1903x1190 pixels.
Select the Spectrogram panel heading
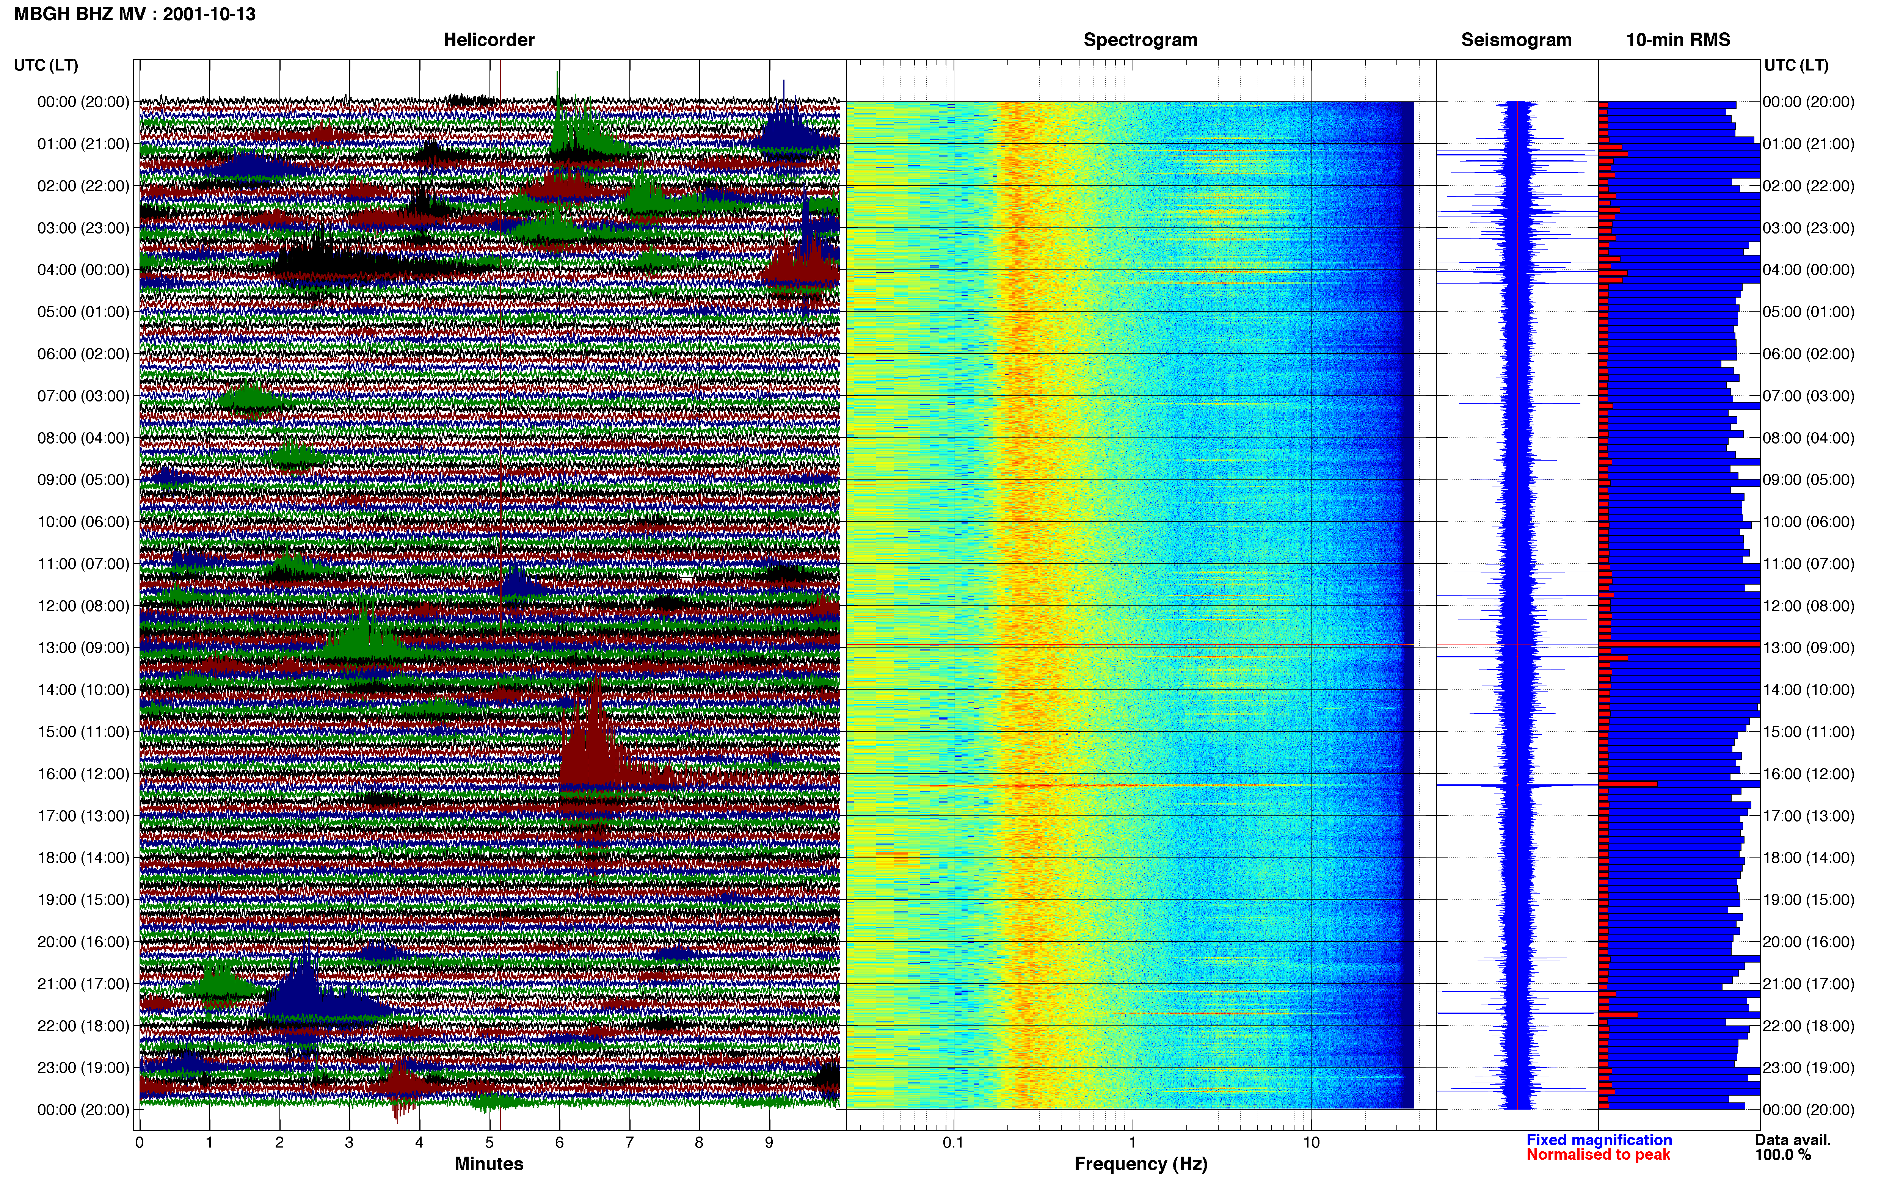tap(1141, 40)
